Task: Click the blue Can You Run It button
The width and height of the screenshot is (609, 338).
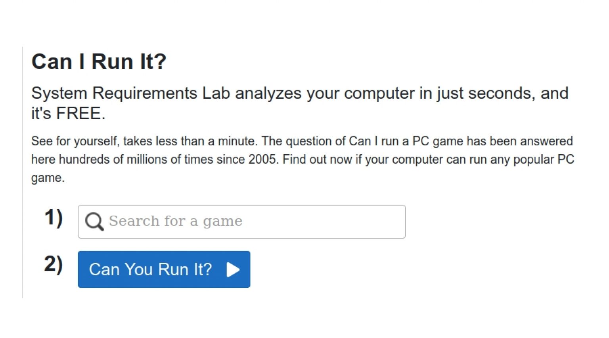Action: pos(164,269)
